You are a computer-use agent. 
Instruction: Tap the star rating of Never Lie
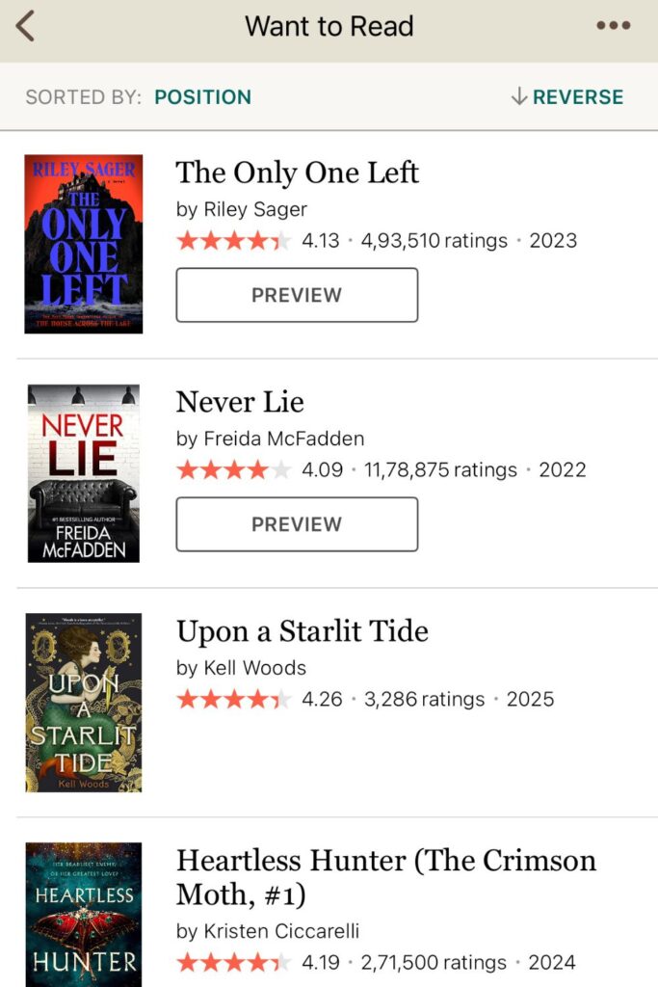233,469
